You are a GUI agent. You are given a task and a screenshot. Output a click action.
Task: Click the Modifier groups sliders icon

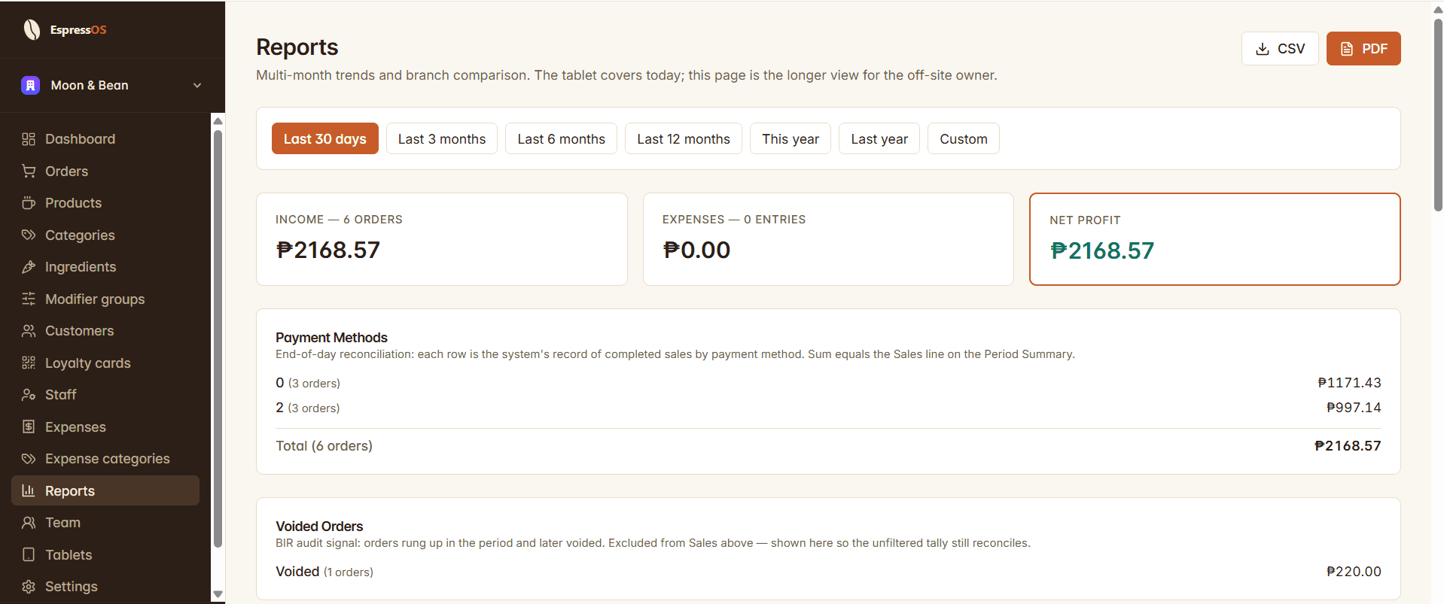coord(29,299)
